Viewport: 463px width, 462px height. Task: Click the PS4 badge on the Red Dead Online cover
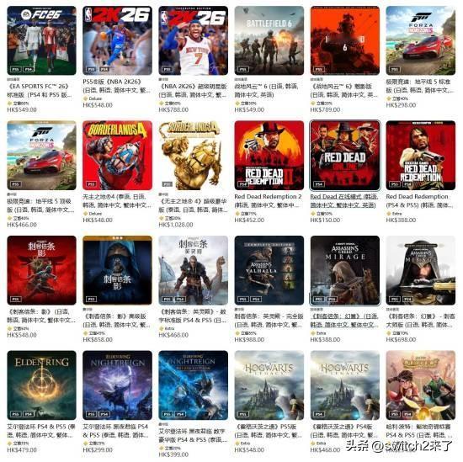319,184
